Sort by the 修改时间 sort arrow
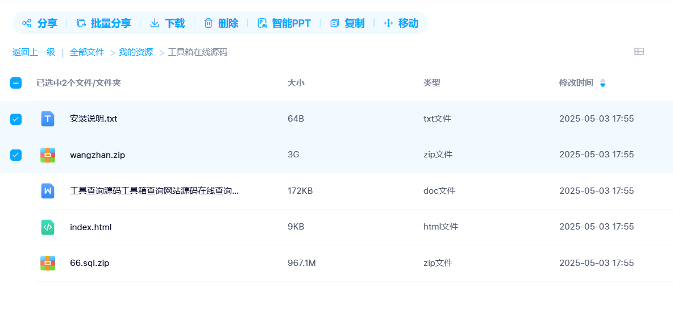Viewport: 673px width, 325px height. (603, 83)
